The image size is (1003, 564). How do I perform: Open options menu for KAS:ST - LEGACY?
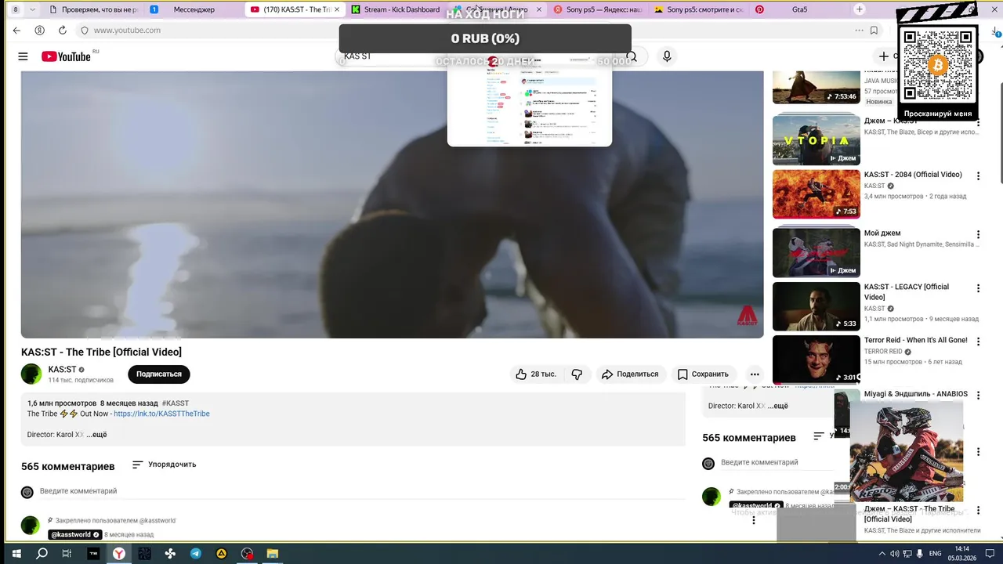point(978,287)
